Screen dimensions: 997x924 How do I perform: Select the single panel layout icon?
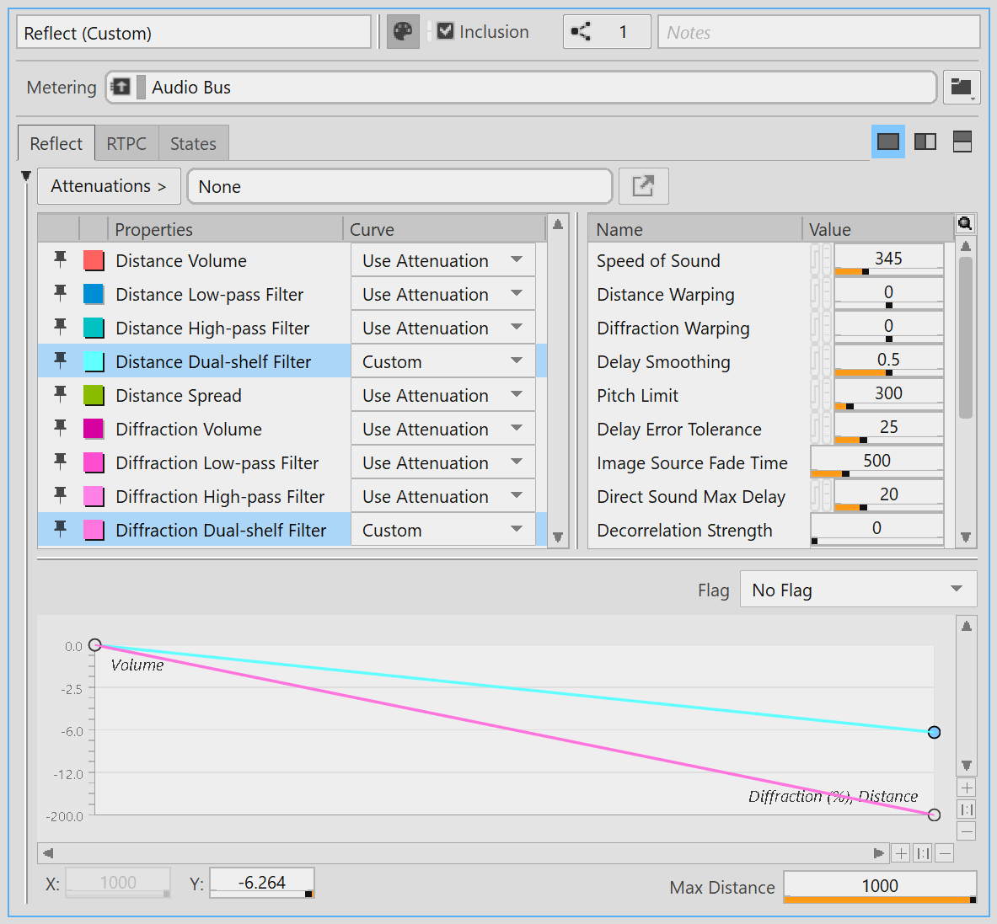pos(888,142)
